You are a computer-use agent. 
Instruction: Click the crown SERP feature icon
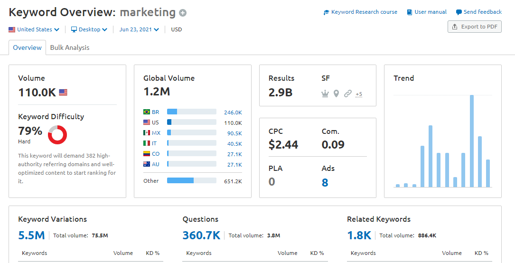tap(325, 94)
